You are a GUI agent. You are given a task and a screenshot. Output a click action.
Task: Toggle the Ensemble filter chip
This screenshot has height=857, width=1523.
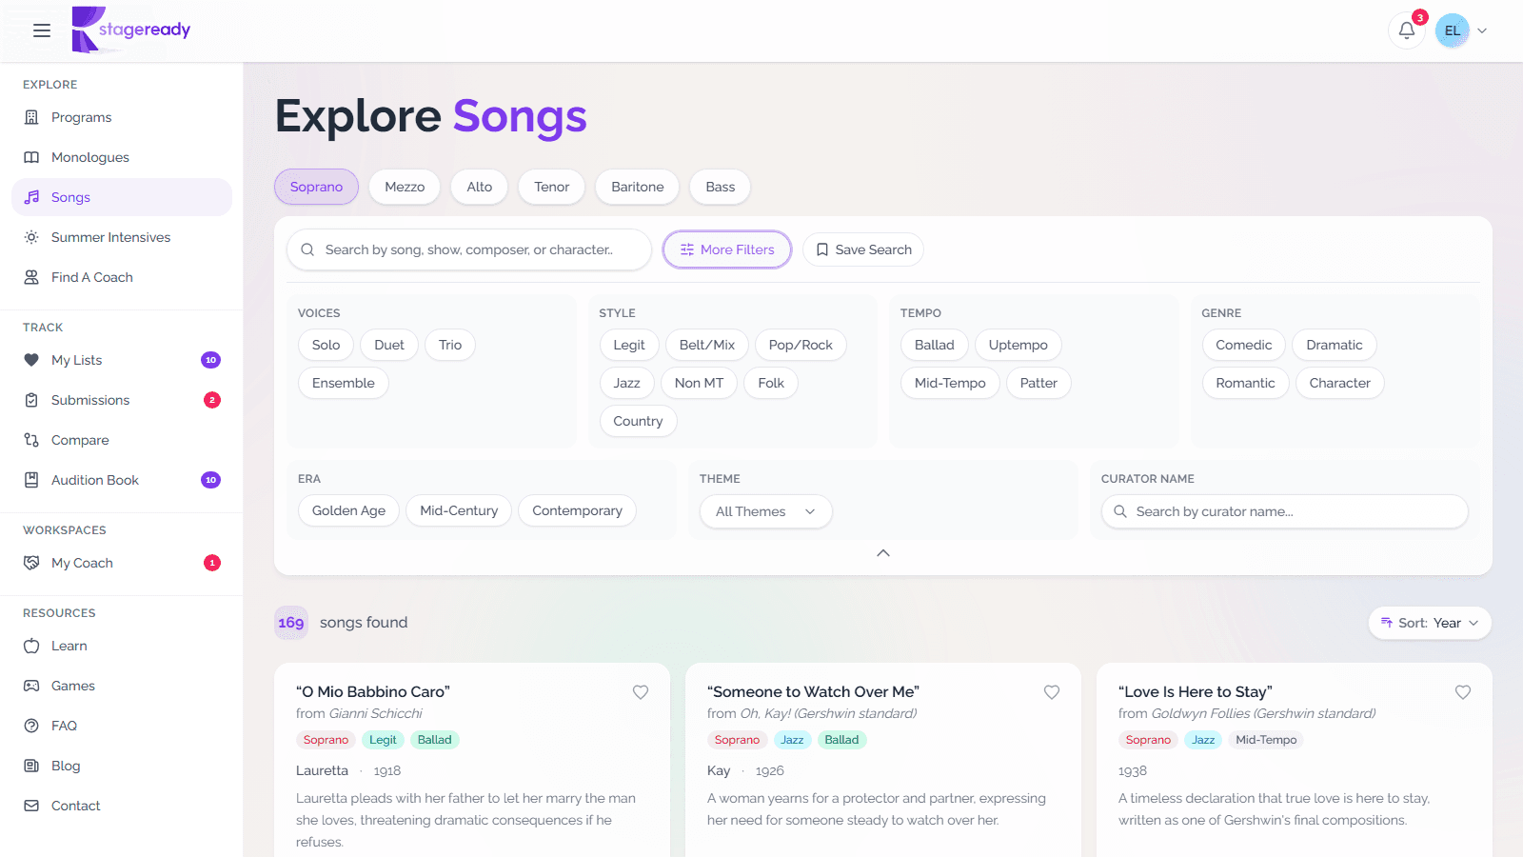coord(344,383)
